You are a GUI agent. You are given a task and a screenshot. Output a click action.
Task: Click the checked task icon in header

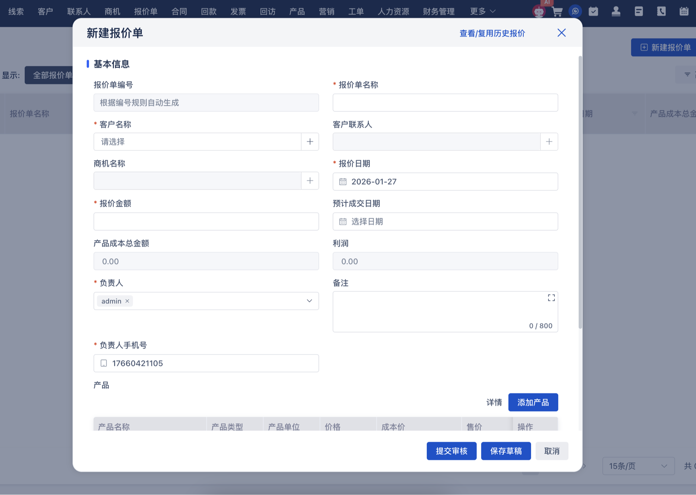coord(593,12)
